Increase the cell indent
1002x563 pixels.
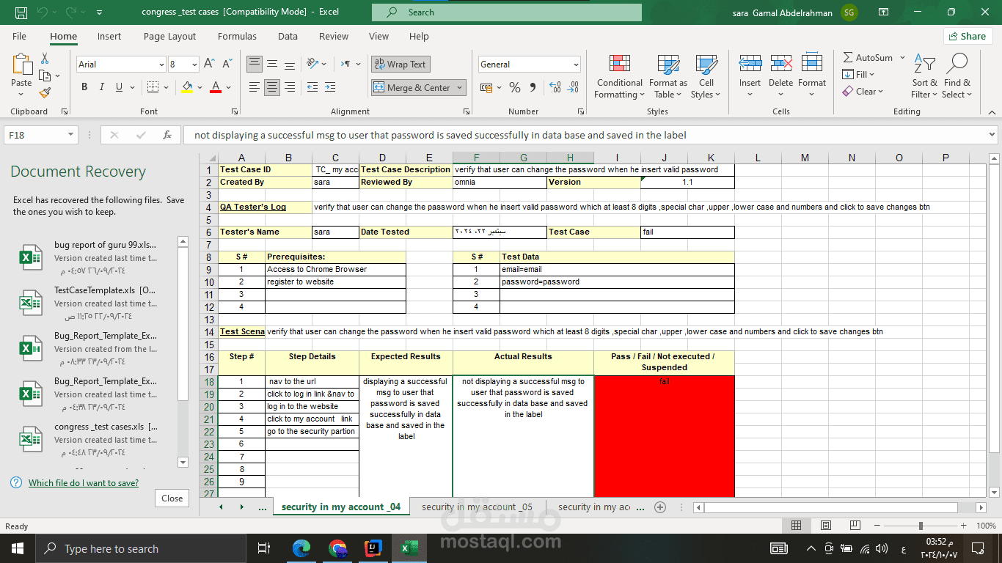point(332,87)
